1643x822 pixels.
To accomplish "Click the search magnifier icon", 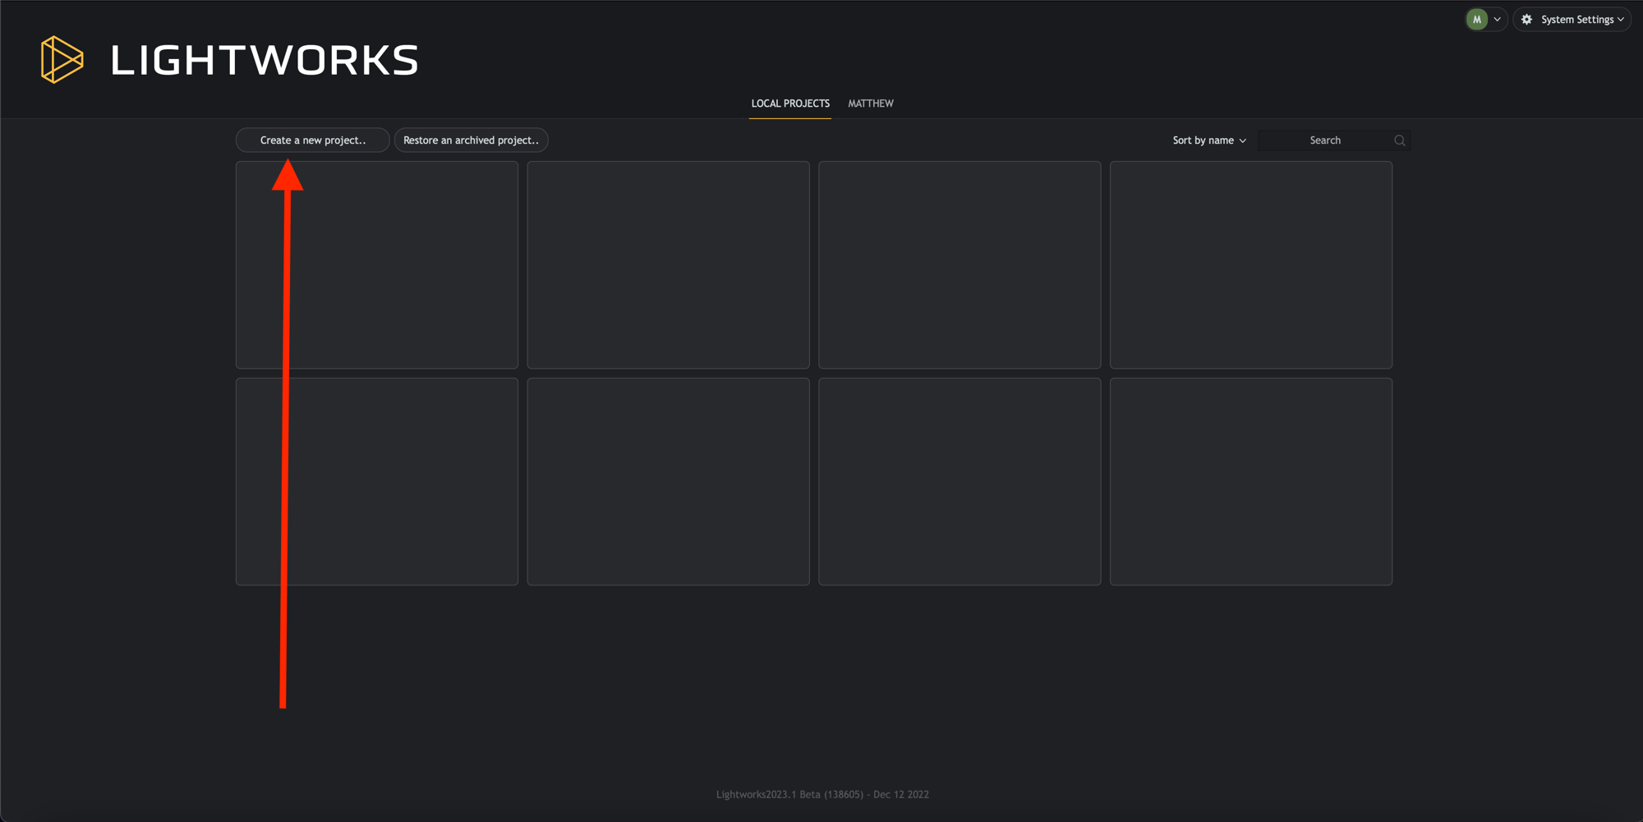I will (x=1399, y=140).
